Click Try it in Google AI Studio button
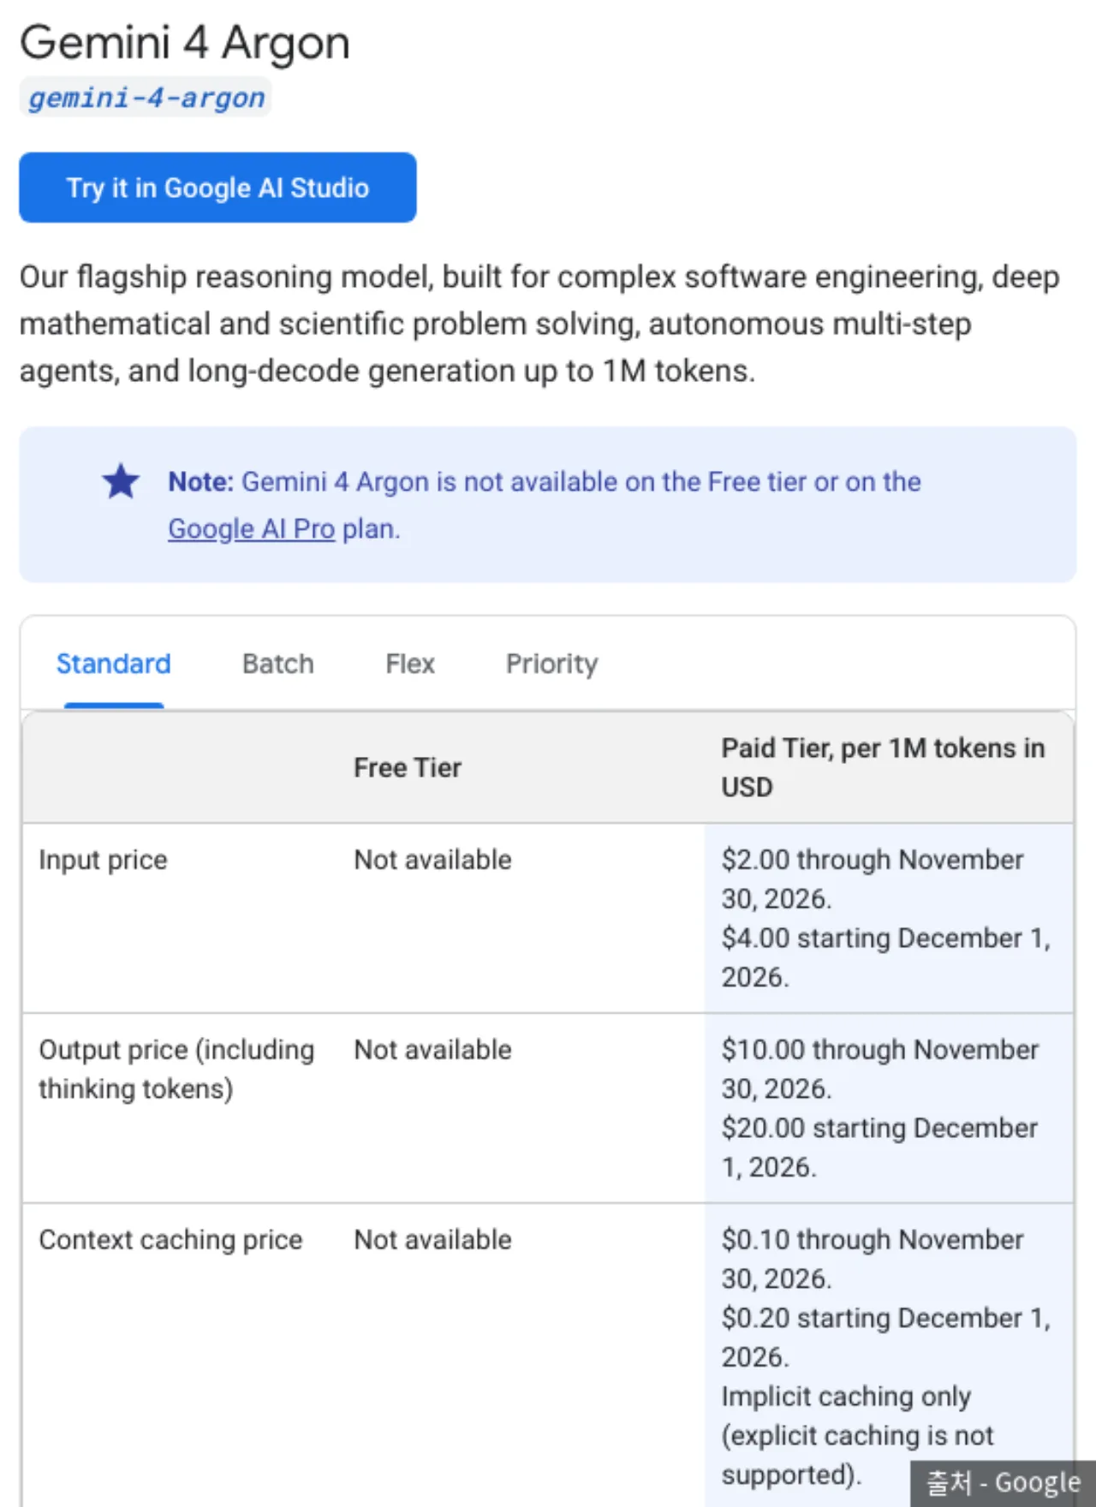Screen dimensions: 1096x1507 click(217, 188)
